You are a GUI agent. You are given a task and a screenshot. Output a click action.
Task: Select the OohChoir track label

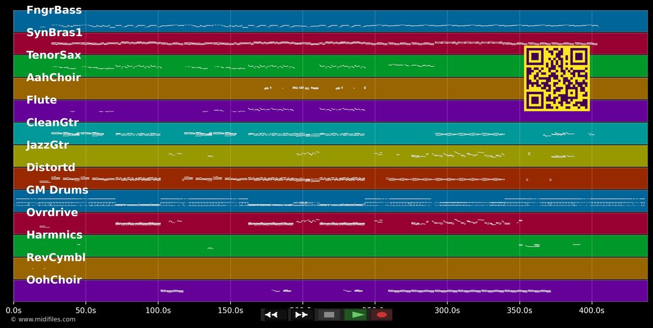point(54,280)
